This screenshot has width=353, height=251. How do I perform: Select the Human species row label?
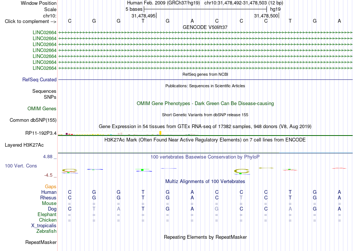pyautogui.click(x=49, y=192)
